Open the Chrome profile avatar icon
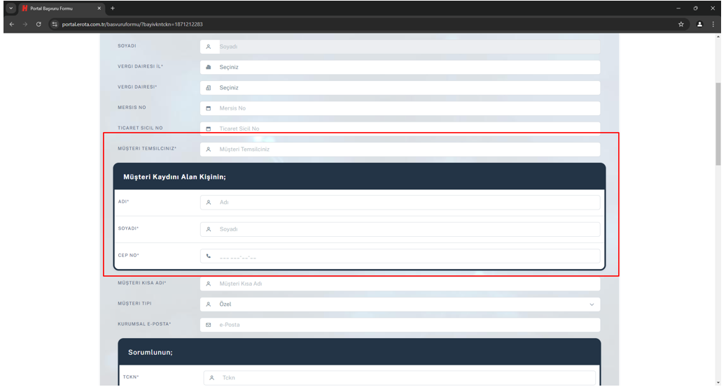The height and width of the screenshot is (387, 726). coord(699,24)
